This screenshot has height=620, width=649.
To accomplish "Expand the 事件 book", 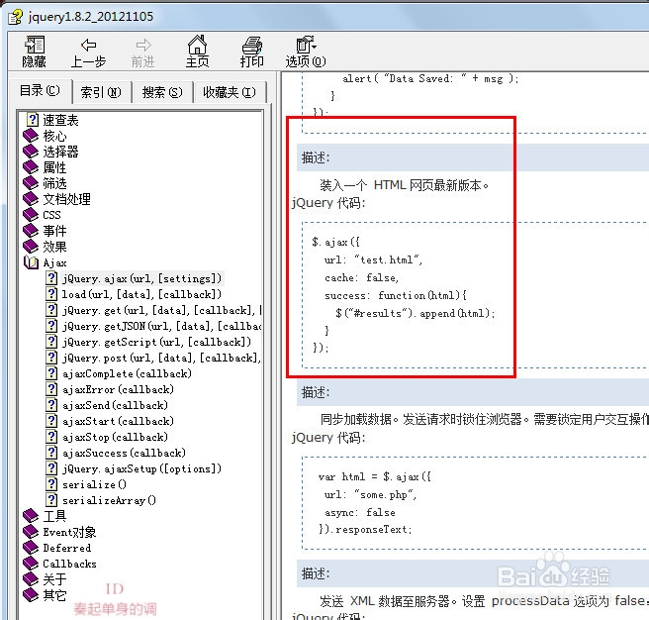I will point(45,231).
